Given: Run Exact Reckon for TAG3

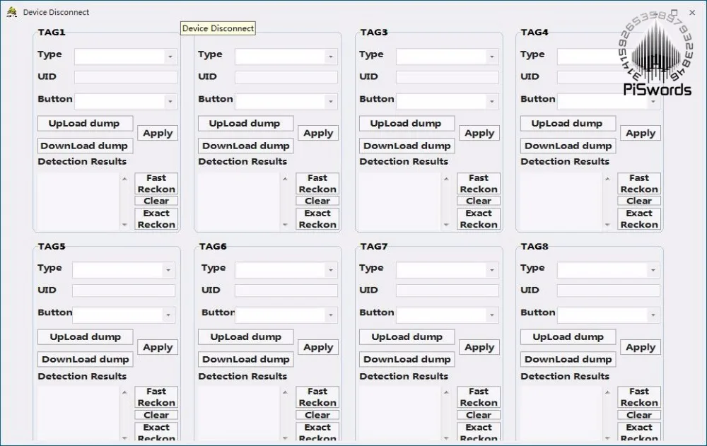Looking at the screenshot, I should tap(479, 218).
